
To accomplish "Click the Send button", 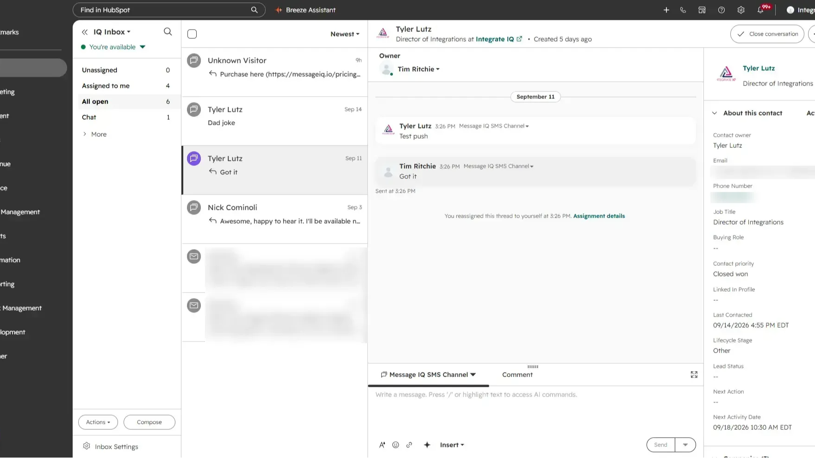I will click(660, 445).
